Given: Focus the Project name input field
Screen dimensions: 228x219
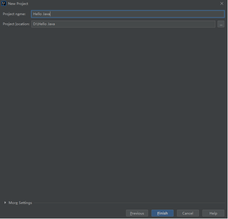Looking at the screenshot, I should 128,14.
